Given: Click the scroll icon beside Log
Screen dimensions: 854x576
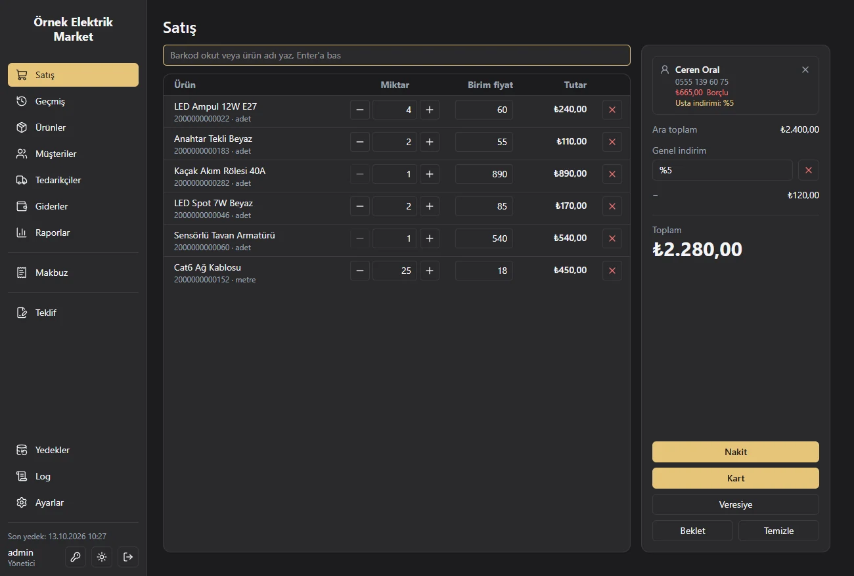Looking at the screenshot, I should (22, 476).
